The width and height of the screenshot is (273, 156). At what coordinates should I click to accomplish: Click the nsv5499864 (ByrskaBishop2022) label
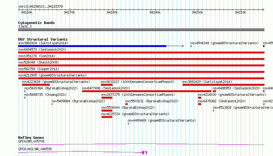[x=78, y=101]
